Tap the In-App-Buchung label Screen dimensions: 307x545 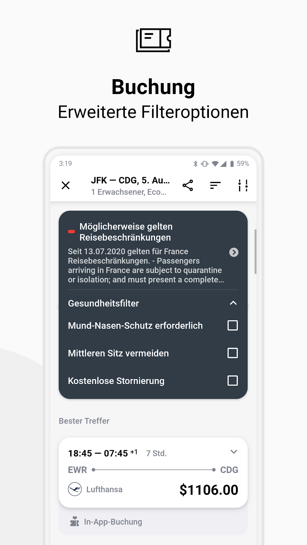click(113, 522)
